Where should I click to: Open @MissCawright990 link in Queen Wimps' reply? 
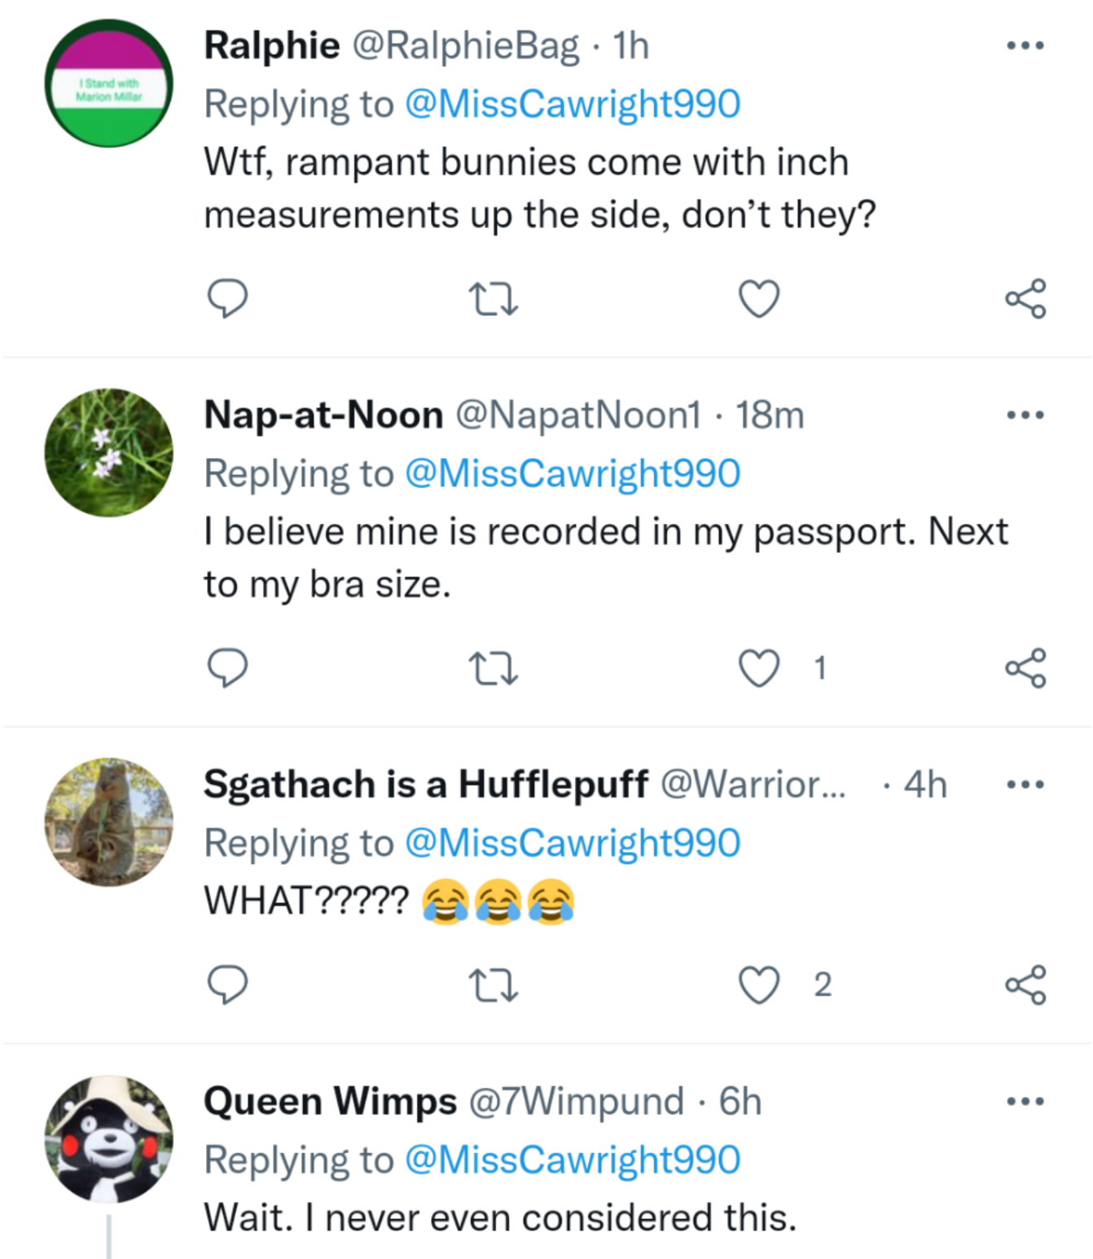coord(573,1160)
